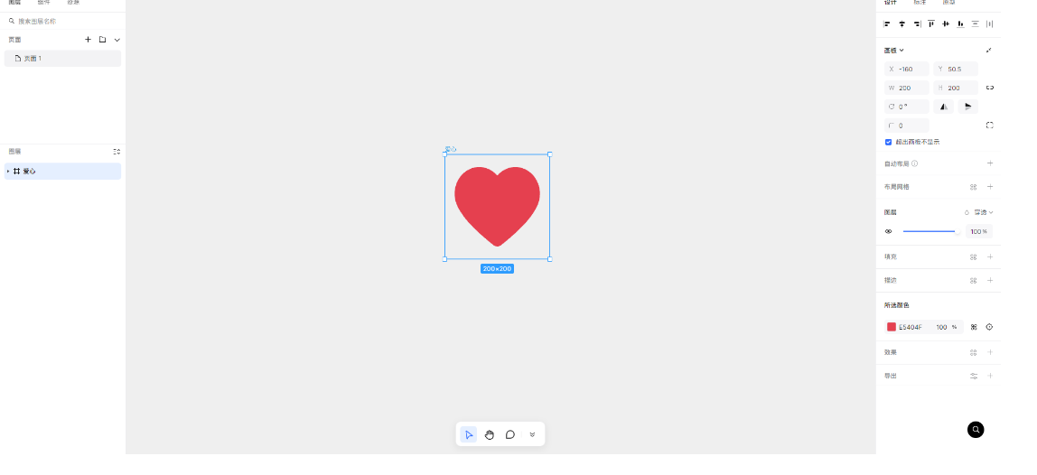Click the hex value E5404F
Viewport: 1037px width, 475px height.
coord(910,328)
